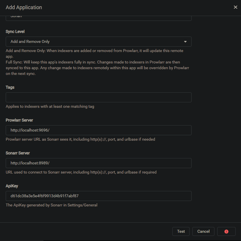Click the ApiKey Settings/General hint text
This screenshot has width=241, height=241.
(51, 205)
